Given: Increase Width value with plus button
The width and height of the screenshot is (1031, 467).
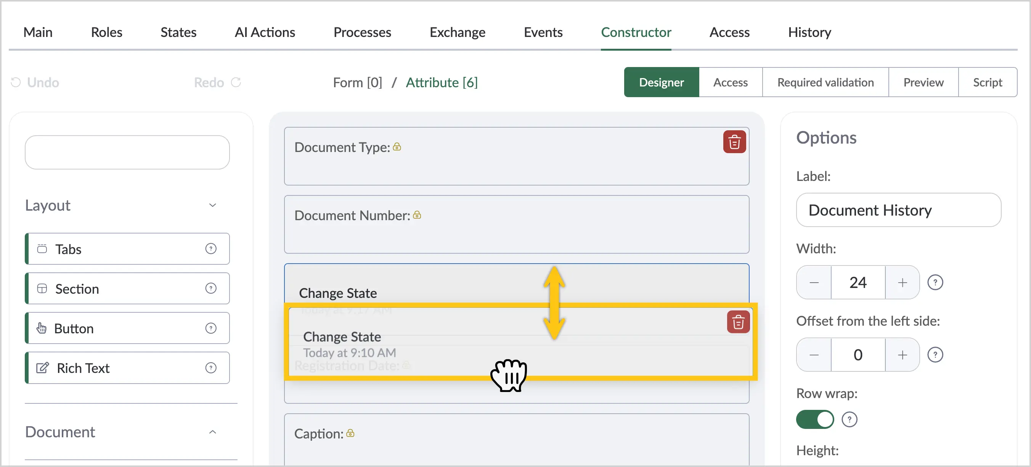Looking at the screenshot, I should click(x=902, y=282).
